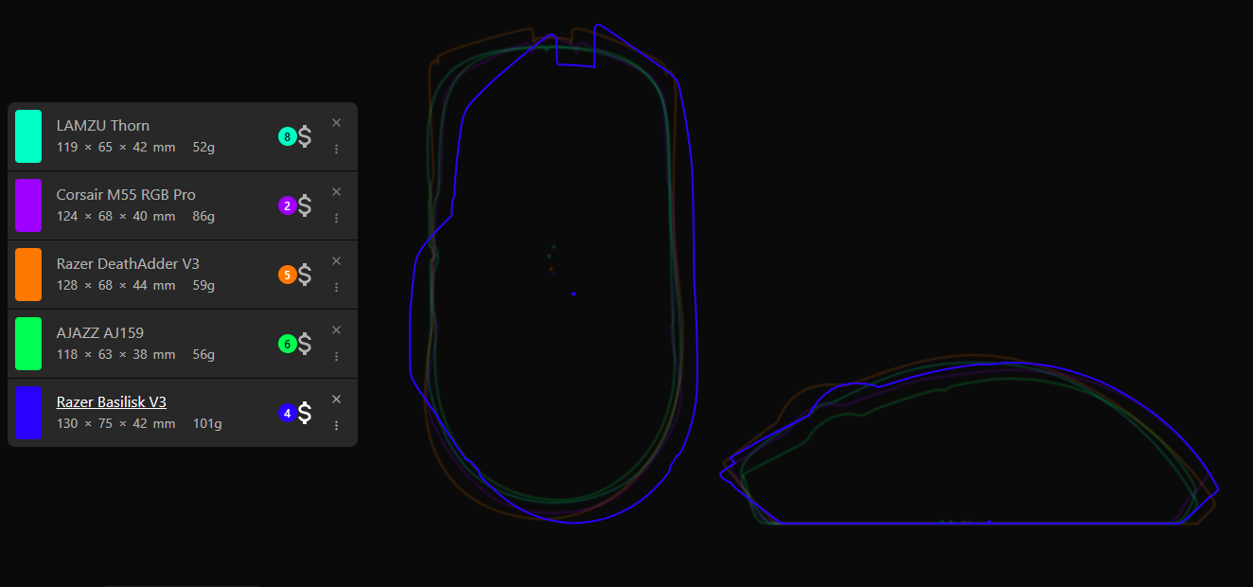Click the AJAZZ AJ159 green color swatch

[28, 344]
